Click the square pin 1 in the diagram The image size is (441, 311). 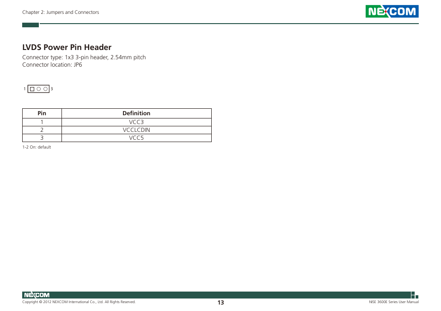pos(32,89)
